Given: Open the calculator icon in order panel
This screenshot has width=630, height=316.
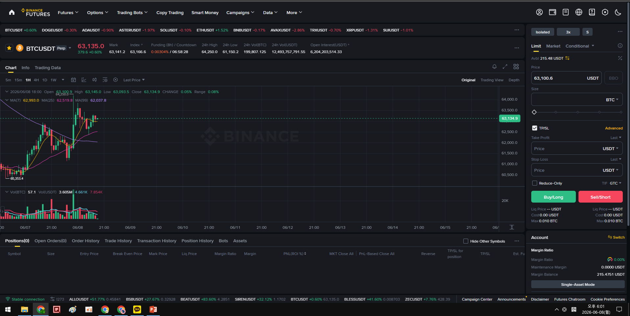Looking at the screenshot, I should pos(620,58).
